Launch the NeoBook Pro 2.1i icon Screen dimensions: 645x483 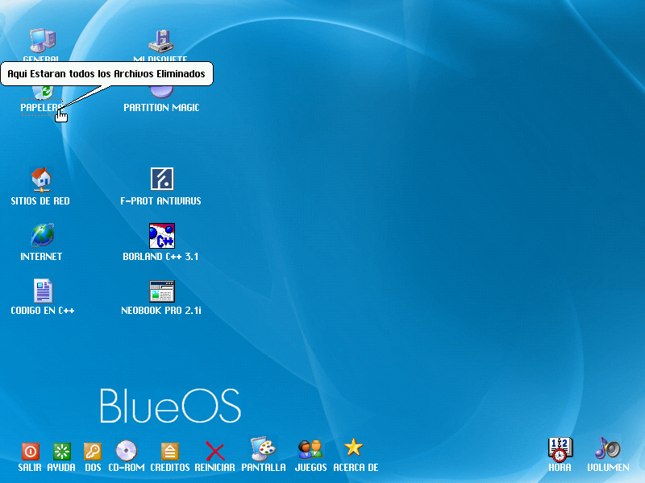click(162, 291)
